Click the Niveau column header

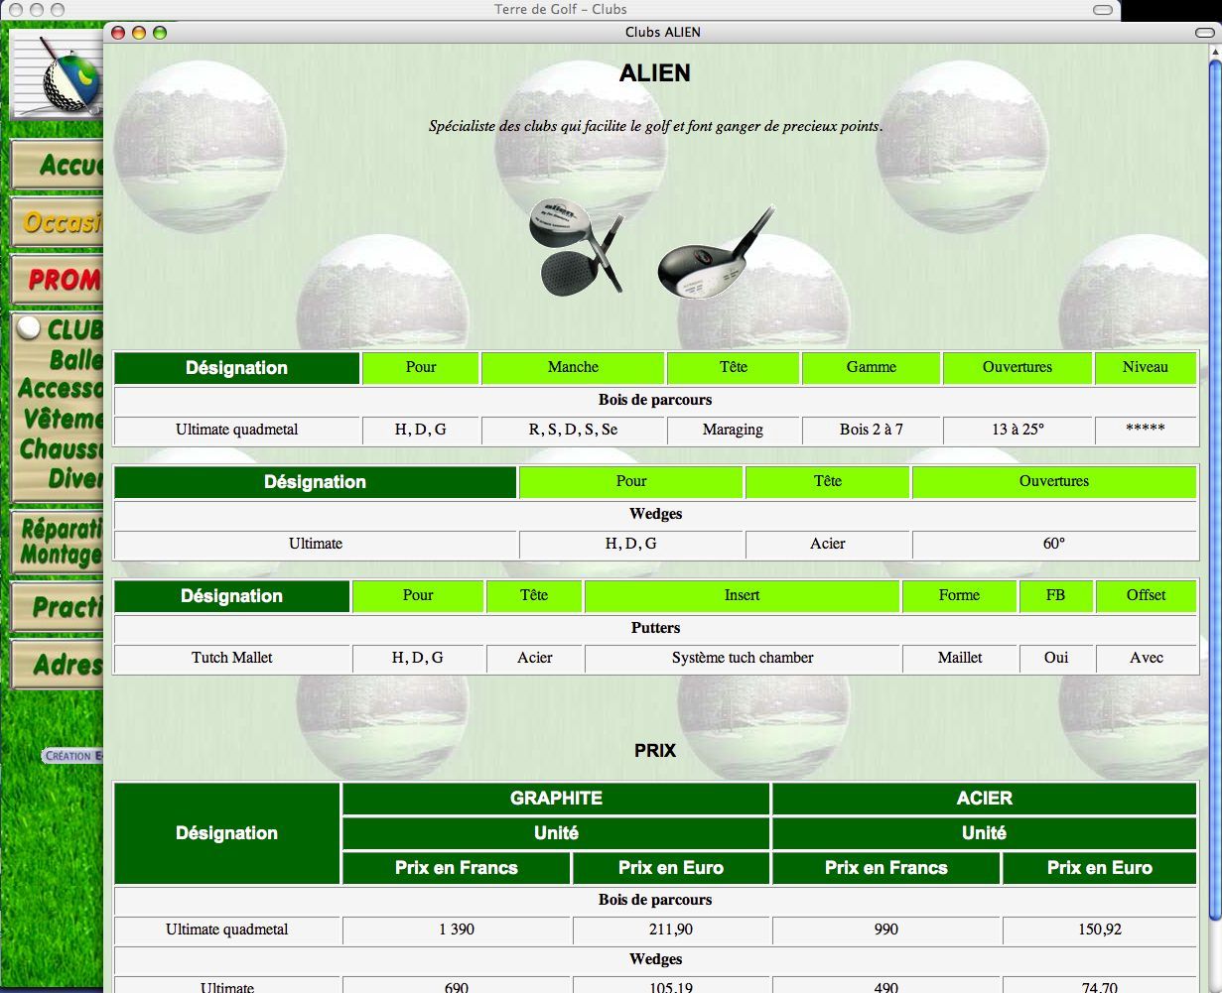[1146, 368]
